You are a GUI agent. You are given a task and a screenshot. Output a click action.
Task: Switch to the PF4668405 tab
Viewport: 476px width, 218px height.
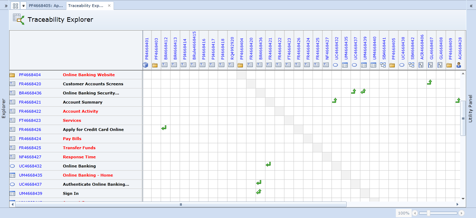tap(46, 6)
